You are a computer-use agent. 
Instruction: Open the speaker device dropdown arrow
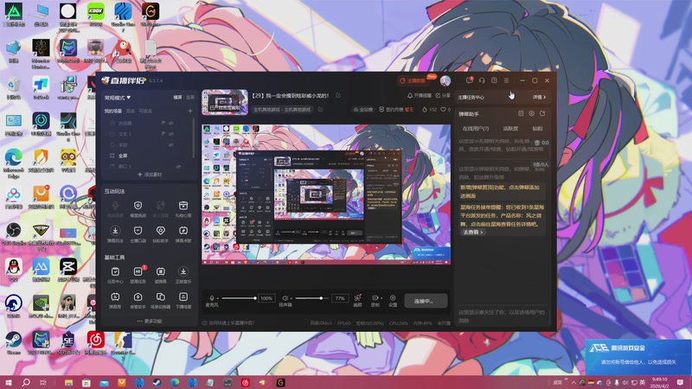(x=292, y=298)
